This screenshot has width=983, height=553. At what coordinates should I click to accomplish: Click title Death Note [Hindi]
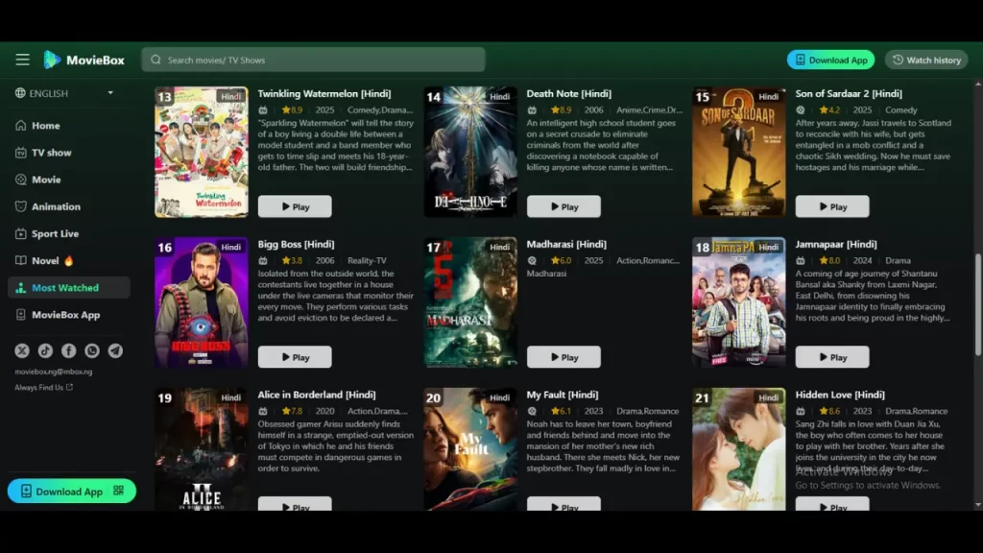point(568,93)
